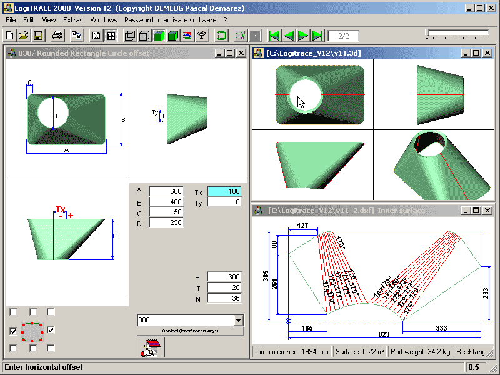Go to the next page

pos(303,36)
